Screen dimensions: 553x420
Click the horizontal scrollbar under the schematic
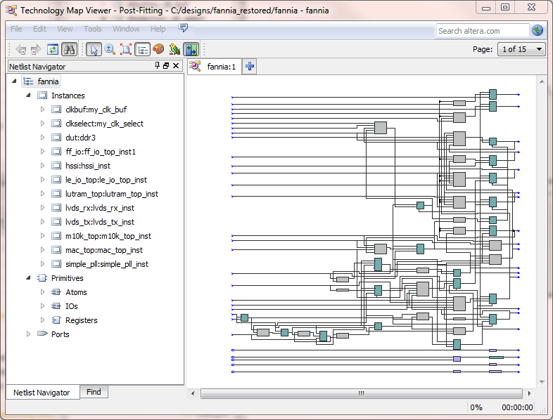(360, 393)
